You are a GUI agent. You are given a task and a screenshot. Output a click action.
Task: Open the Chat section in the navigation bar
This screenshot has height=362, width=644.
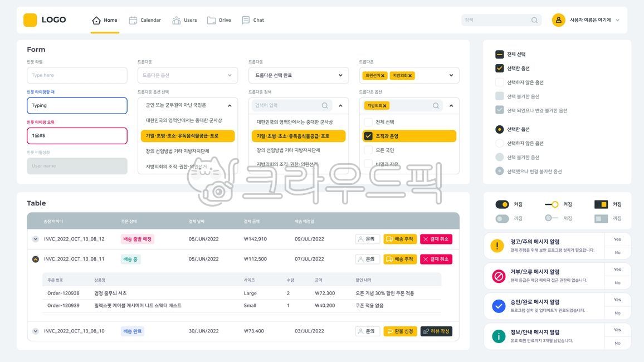coord(252,19)
